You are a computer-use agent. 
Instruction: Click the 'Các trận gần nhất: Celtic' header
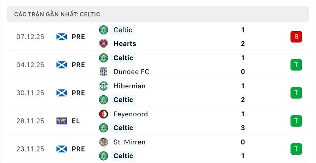(x=57, y=14)
